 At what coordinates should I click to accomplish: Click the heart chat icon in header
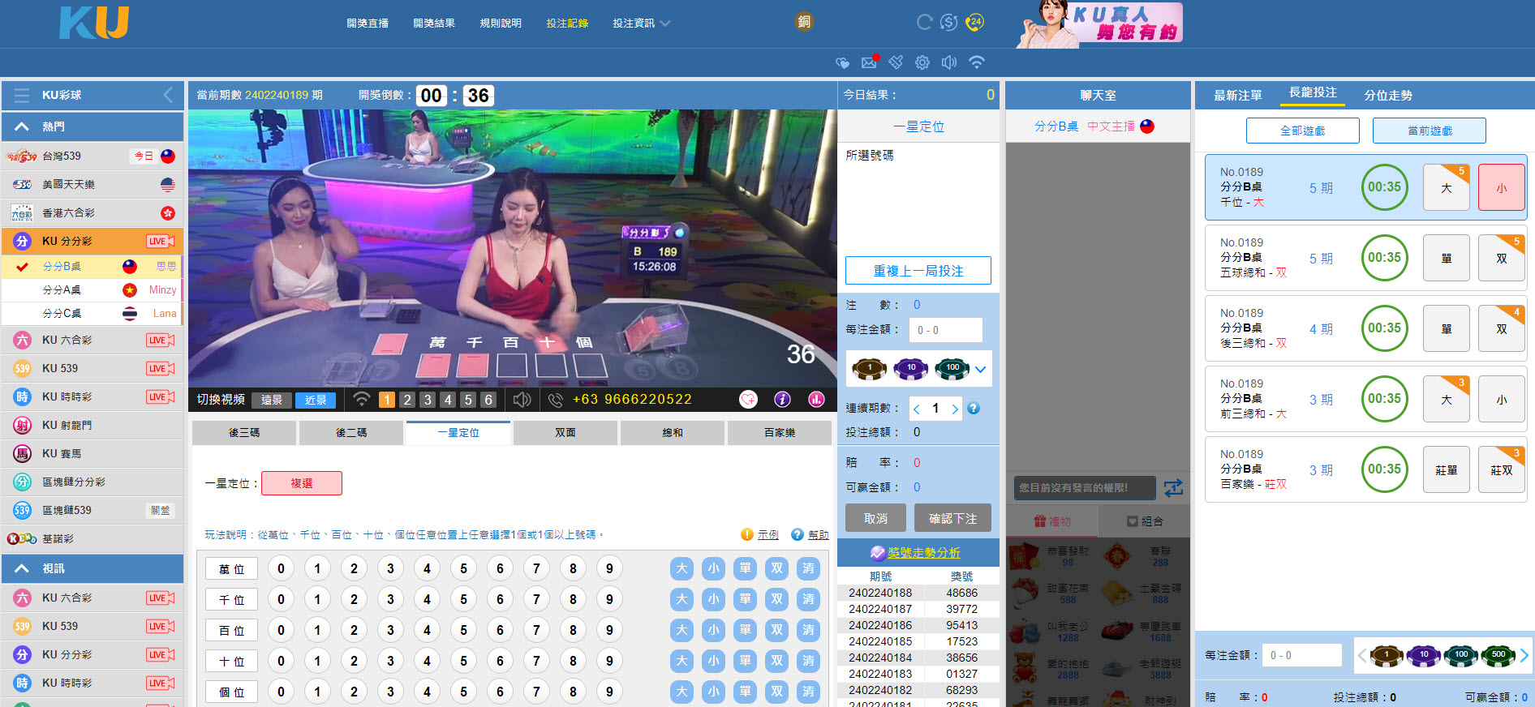tap(843, 62)
